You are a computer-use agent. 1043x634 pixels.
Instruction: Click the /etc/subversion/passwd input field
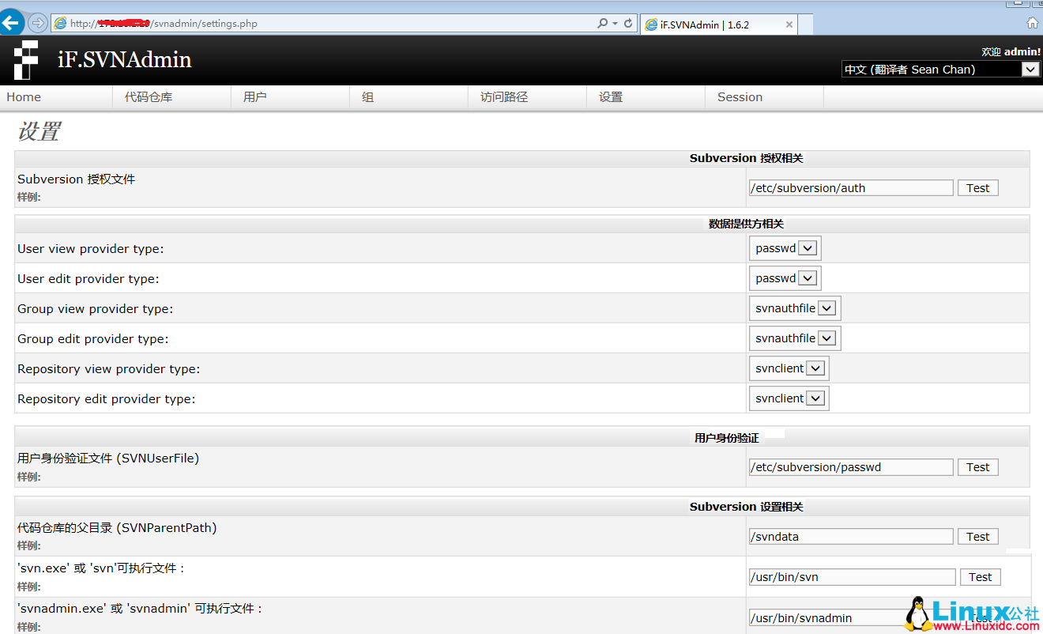[851, 466]
